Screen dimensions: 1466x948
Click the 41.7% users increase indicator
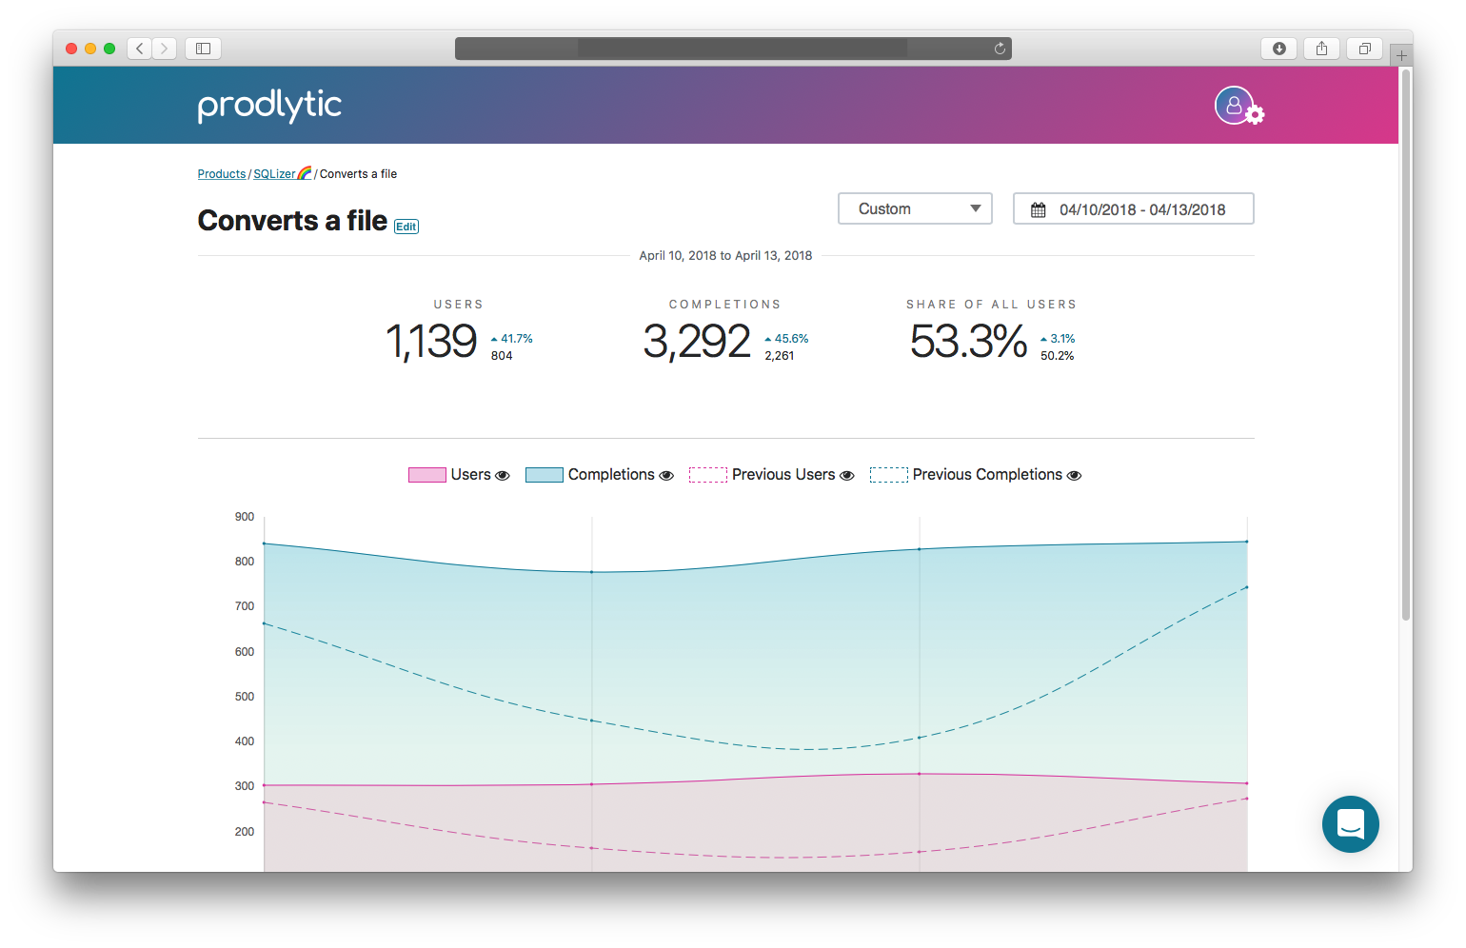511,339
